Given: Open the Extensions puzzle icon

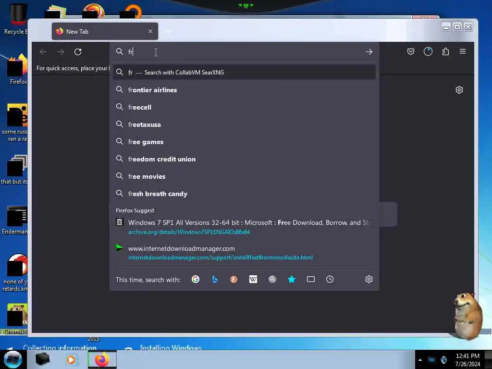Looking at the screenshot, I should click(x=445, y=51).
